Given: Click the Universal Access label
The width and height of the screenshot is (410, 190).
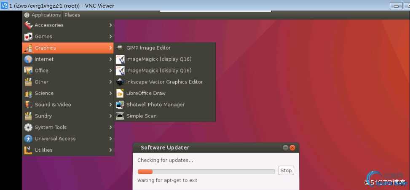Looking at the screenshot, I should tap(55, 139).
